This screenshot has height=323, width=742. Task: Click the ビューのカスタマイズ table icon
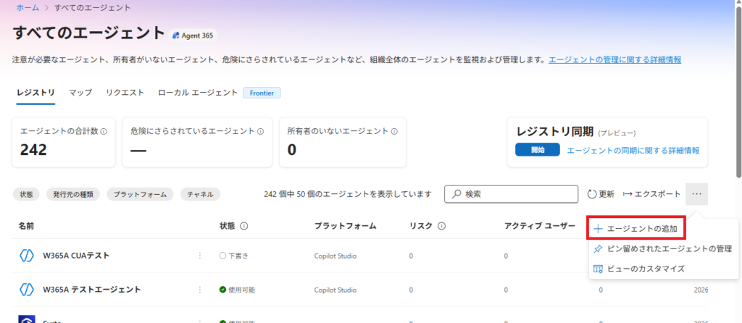[x=598, y=269]
